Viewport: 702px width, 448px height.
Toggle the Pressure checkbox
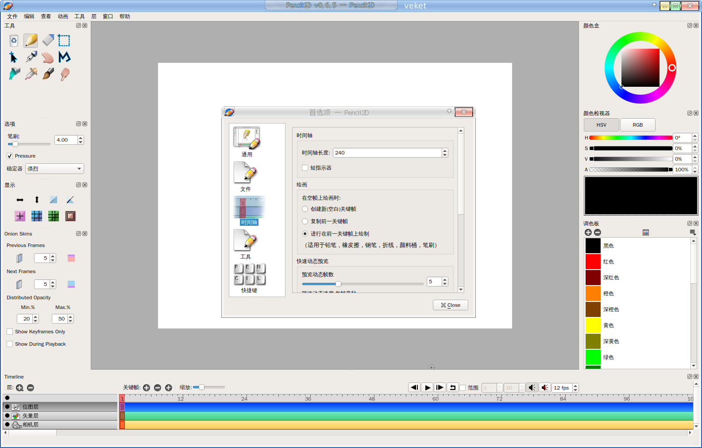click(10, 156)
